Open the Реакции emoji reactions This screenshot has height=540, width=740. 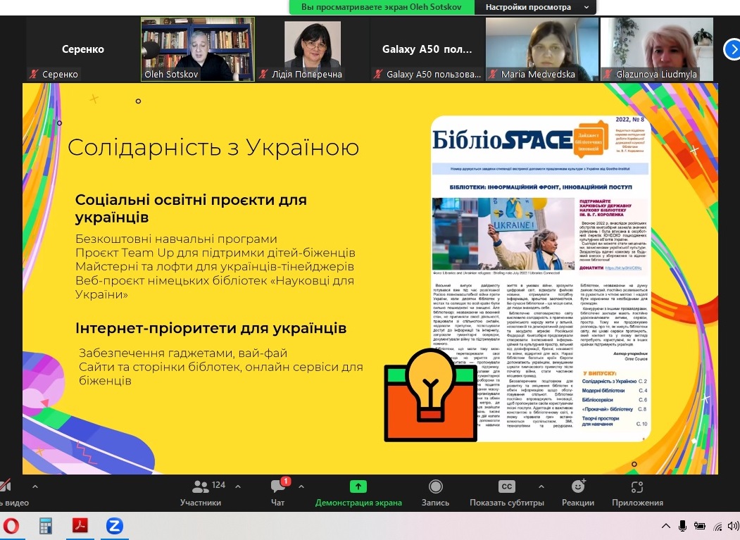[x=577, y=492]
